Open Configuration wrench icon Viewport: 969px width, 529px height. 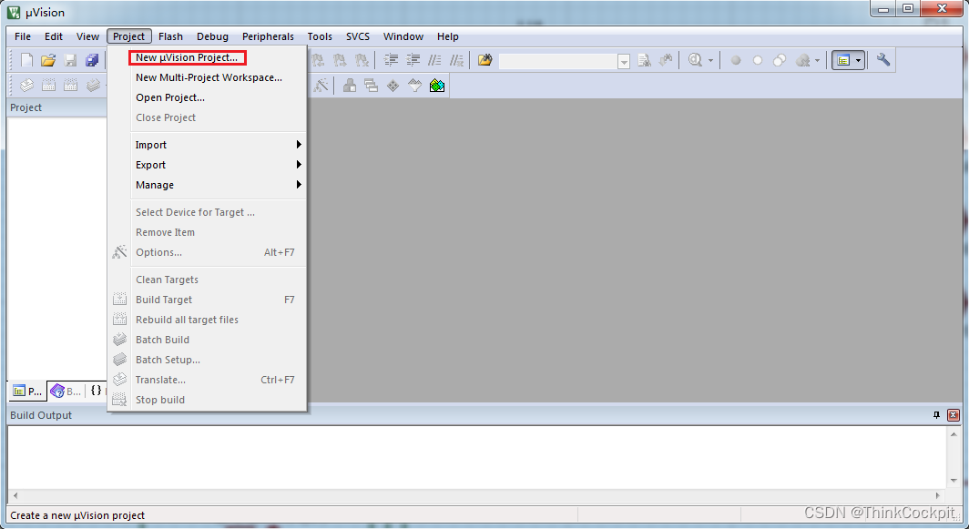point(883,60)
